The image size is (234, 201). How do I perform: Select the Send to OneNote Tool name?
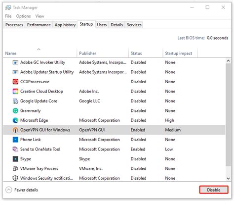40,149
